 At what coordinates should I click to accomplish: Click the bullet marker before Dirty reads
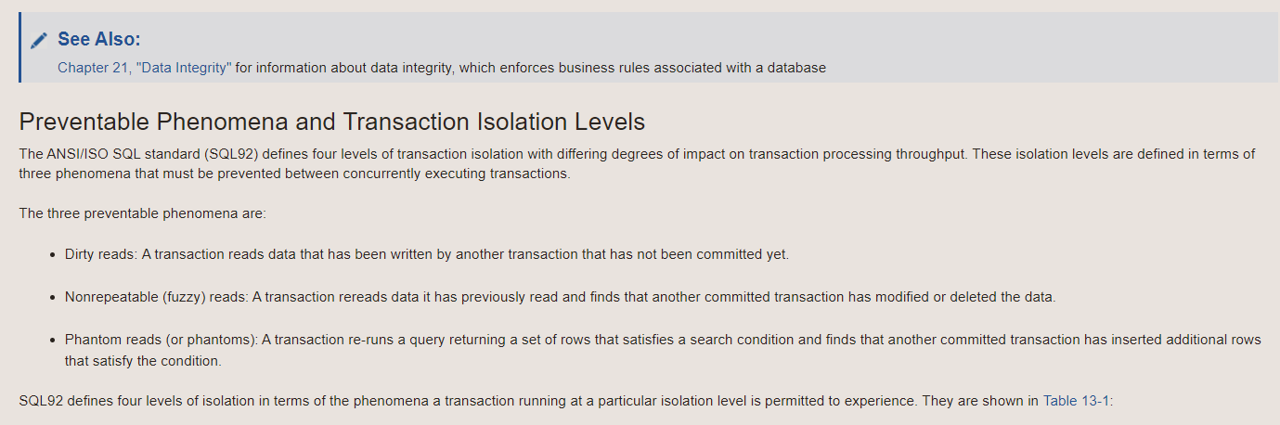(x=53, y=254)
